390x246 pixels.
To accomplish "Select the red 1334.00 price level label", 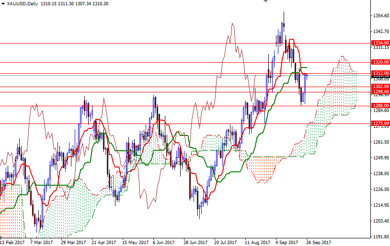I will 380,43.
